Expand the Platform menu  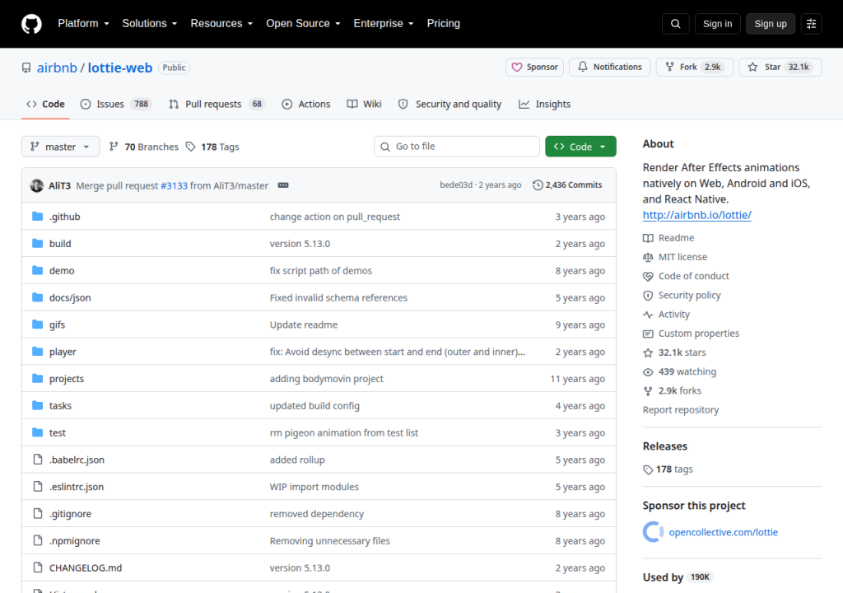83,24
